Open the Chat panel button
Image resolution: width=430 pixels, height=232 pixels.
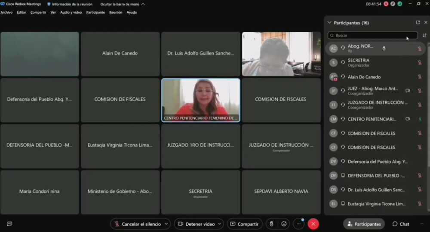pyautogui.click(x=401, y=224)
